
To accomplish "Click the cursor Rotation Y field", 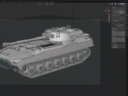I will point(118,40).
